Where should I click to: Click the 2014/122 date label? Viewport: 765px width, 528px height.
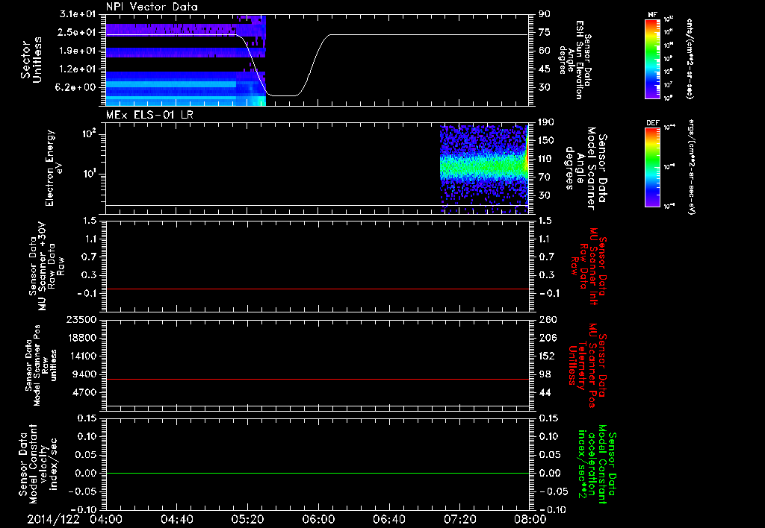[53, 519]
